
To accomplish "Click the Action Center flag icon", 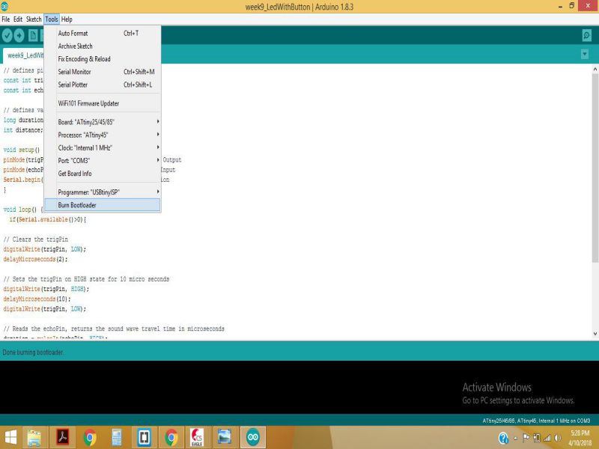I will click(x=526, y=438).
